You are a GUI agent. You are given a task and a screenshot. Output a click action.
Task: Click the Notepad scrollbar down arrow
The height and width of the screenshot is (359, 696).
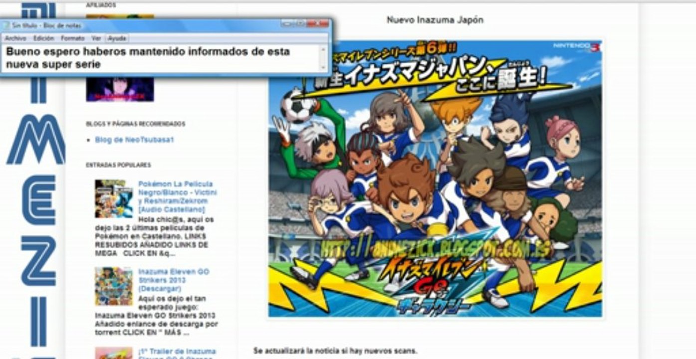pos(323,67)
